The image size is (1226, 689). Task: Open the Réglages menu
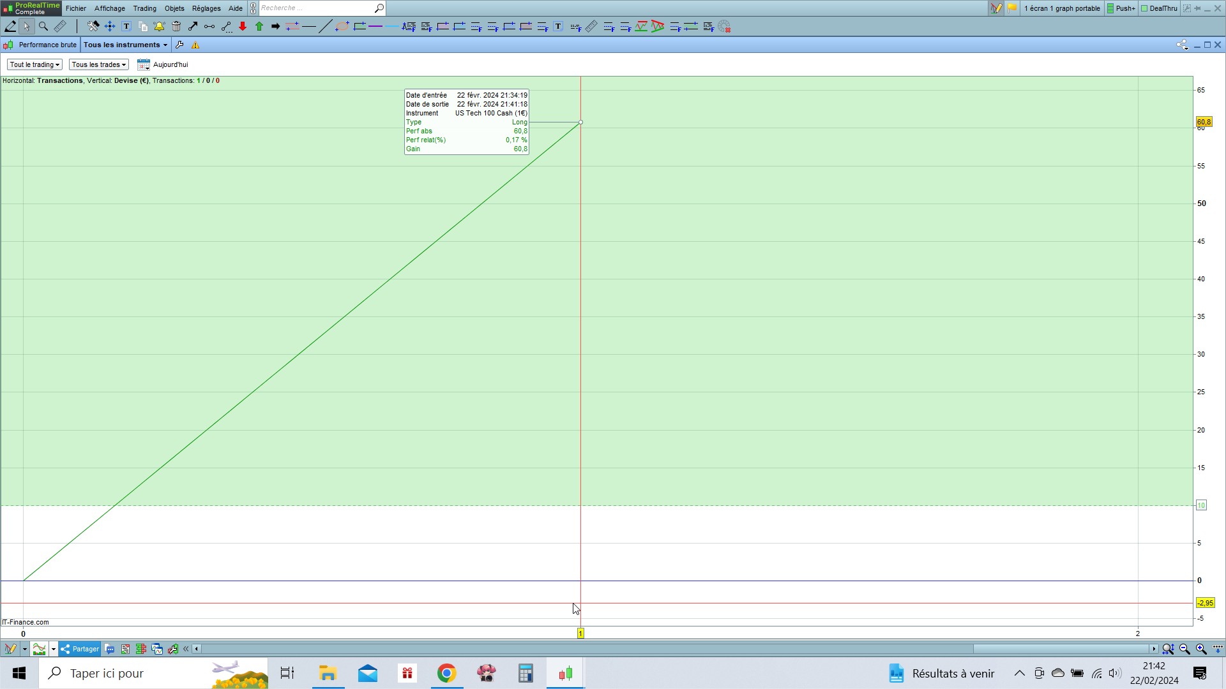[x=206, y=8]
